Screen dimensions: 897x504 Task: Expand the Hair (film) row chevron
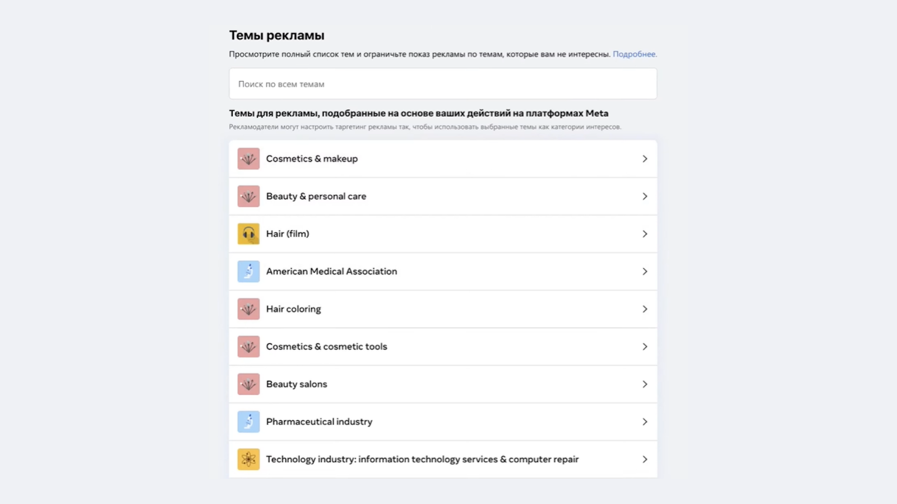pos(645,234)
